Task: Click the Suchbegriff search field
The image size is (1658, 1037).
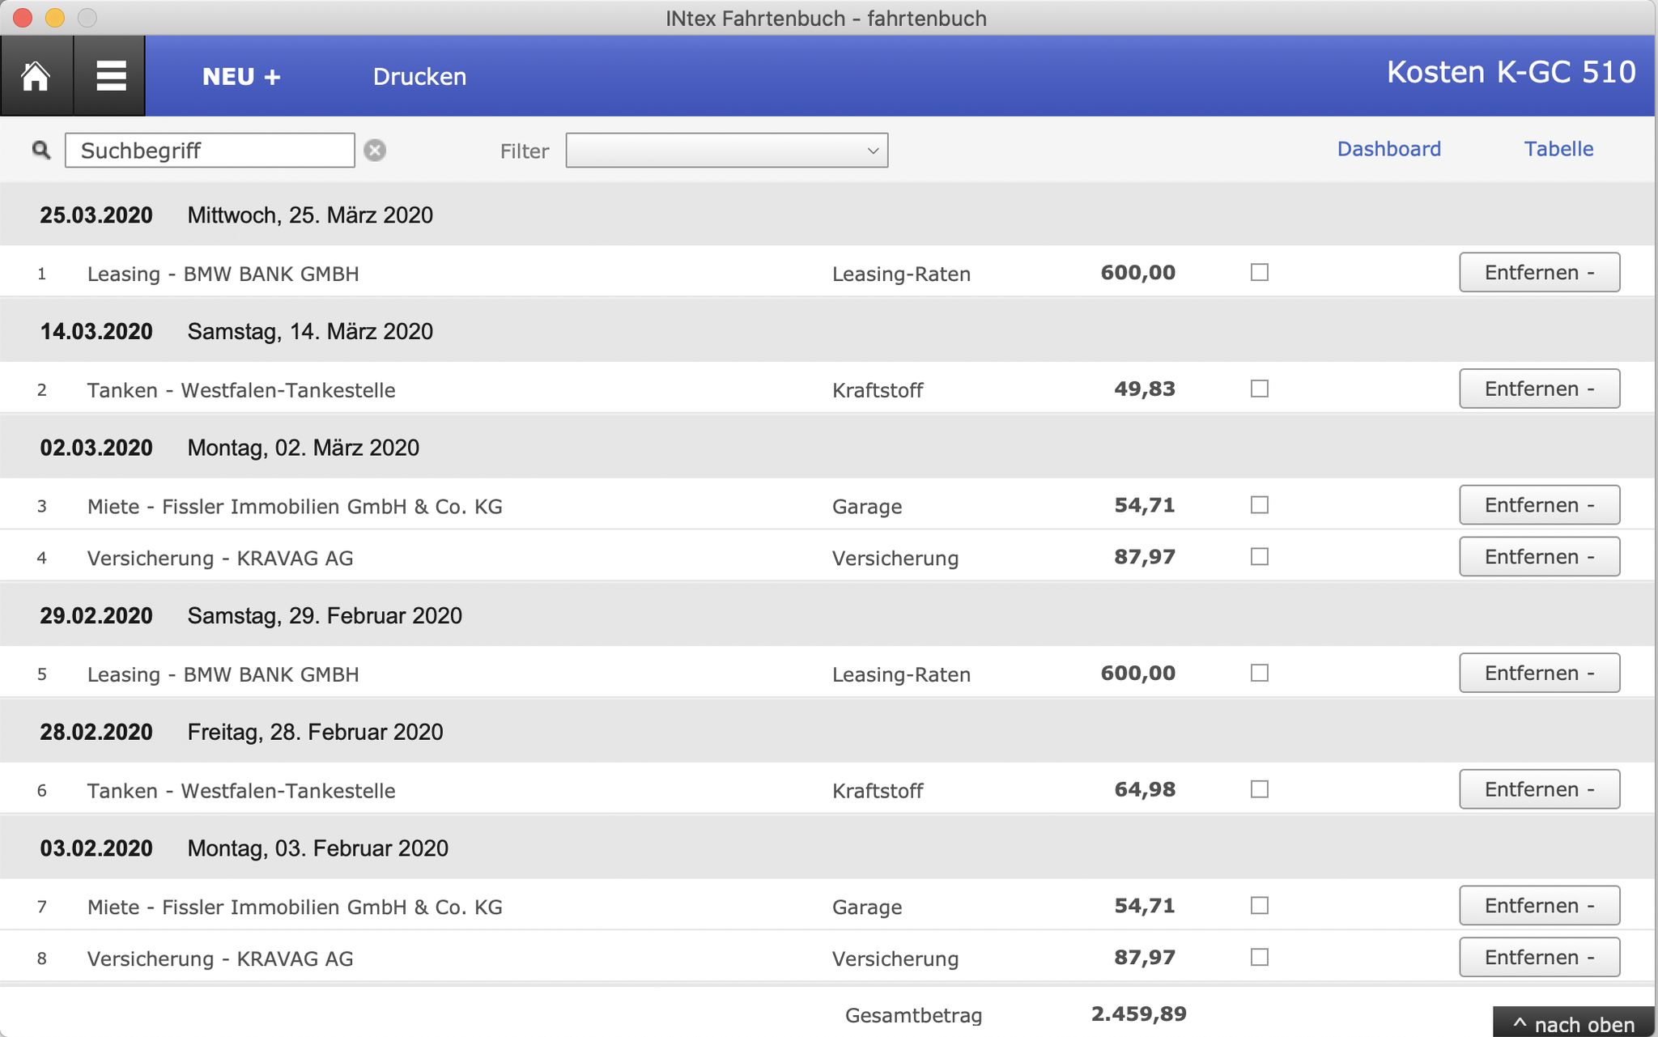Action: point(210,151)
